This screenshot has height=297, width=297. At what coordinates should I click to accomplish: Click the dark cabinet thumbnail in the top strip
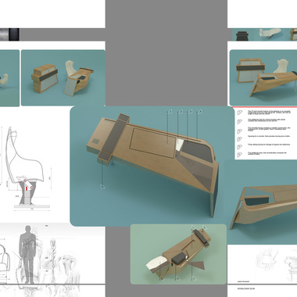pyautogui.click(x=242, y=35)
